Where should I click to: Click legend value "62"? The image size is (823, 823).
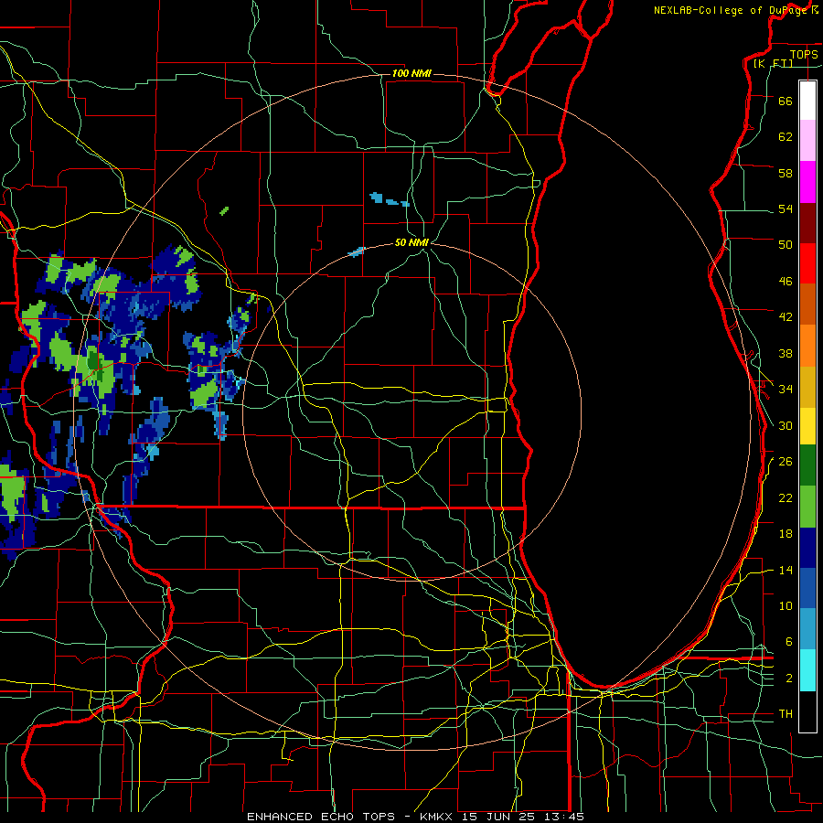click(786, 137)
